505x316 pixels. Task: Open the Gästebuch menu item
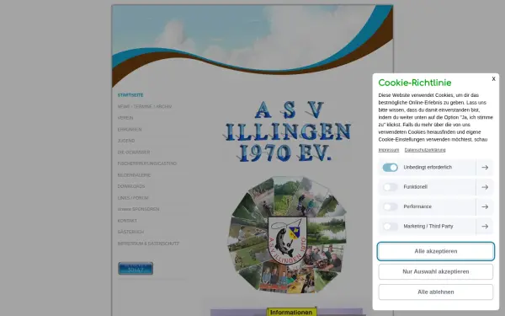click(130, 232)
